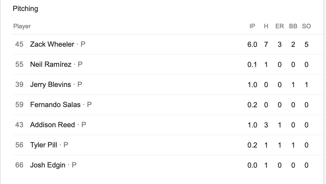
Task: Click Addison Reed's hits allowed value
Action: (x=266, y=125)
